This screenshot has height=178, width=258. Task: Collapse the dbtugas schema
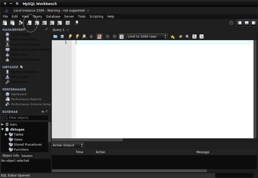pyautogui.click(x=2, y=129)
